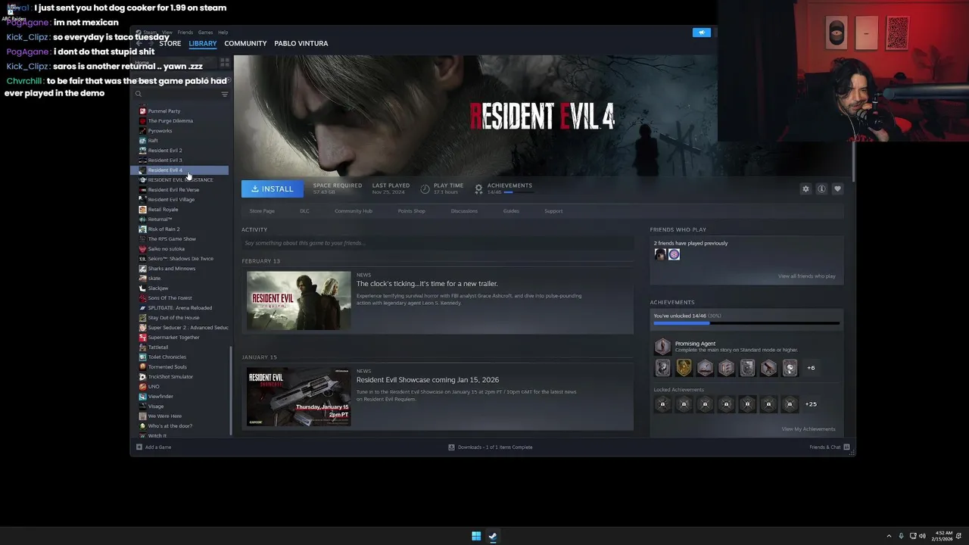Click the game info circle icon
This screenshot has width=969, height=545.
[x=821, y=188]
